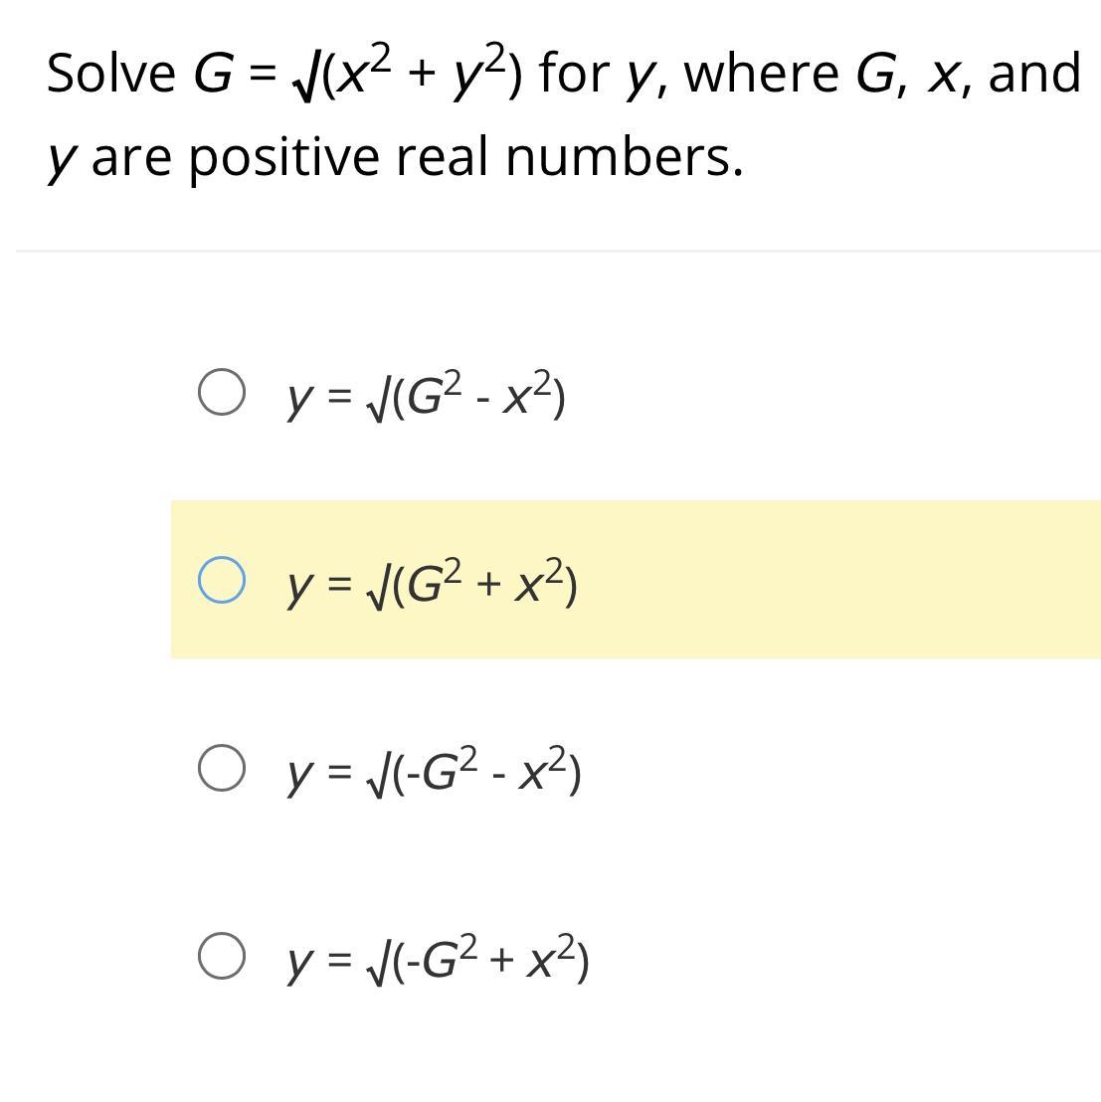Choose the highlighted y = √(G² + x²) radio
This screenshot has height=1102, width=1101.
[x=221, y=580]
